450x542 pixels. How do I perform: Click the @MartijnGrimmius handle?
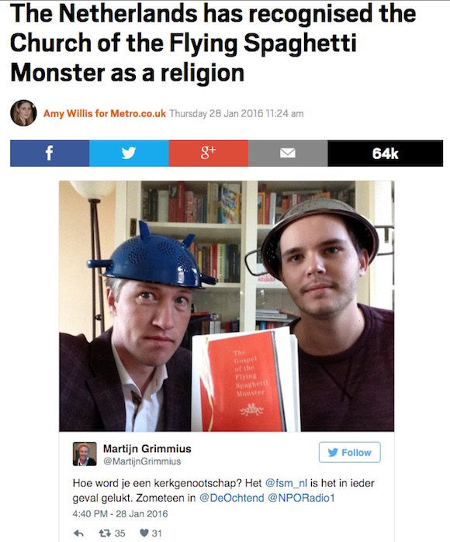142,461
